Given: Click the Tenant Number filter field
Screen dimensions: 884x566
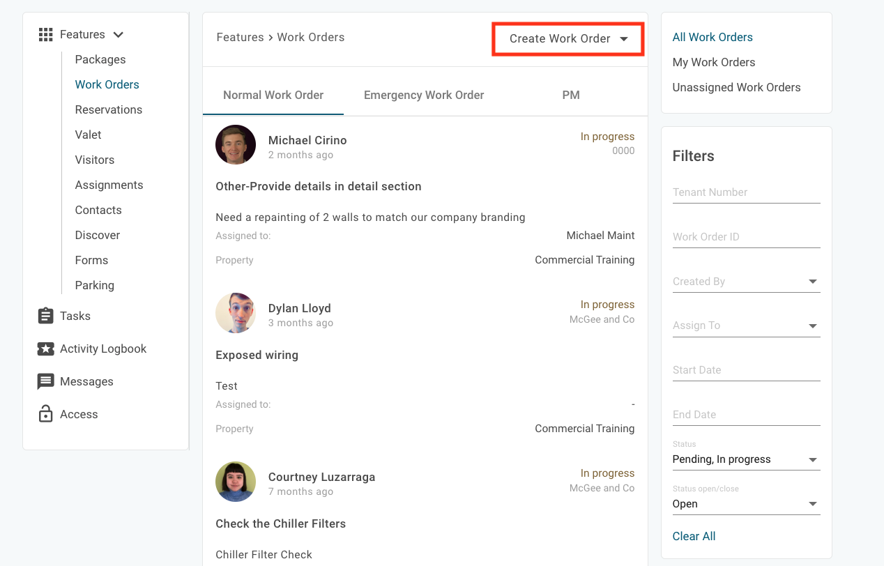Looking at the screenshot, I should pos(746,192).
